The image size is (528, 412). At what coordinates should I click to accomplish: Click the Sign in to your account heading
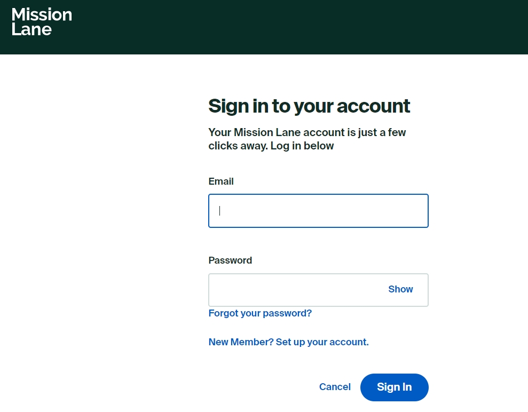(309, 106)
